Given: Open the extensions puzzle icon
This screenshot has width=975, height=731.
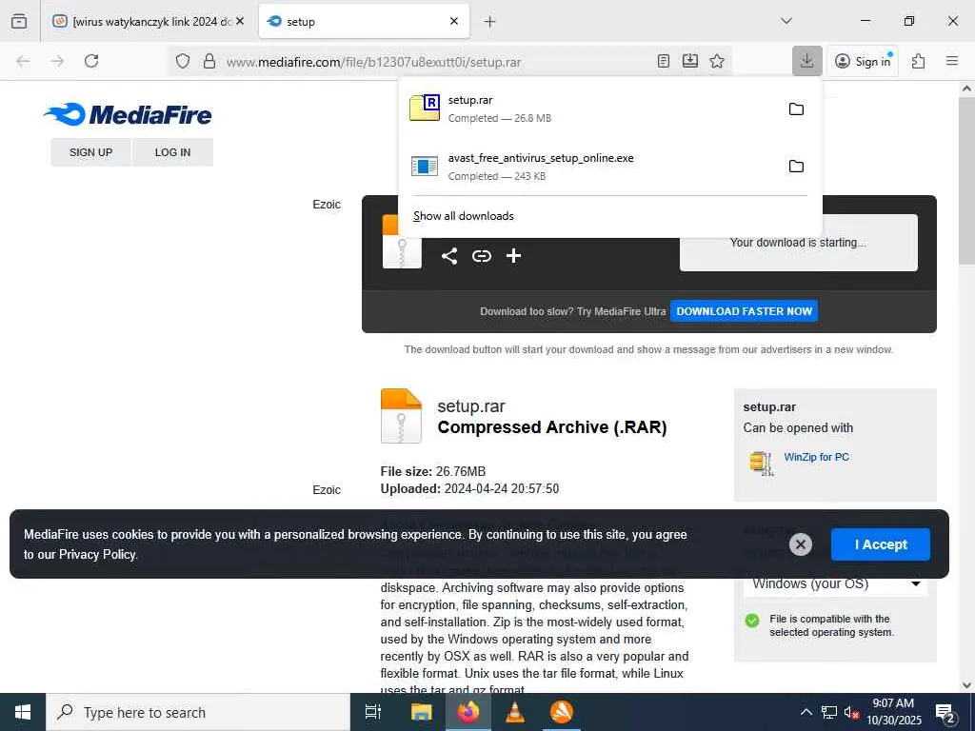Looking at the screenshot, I should [919, 61].
